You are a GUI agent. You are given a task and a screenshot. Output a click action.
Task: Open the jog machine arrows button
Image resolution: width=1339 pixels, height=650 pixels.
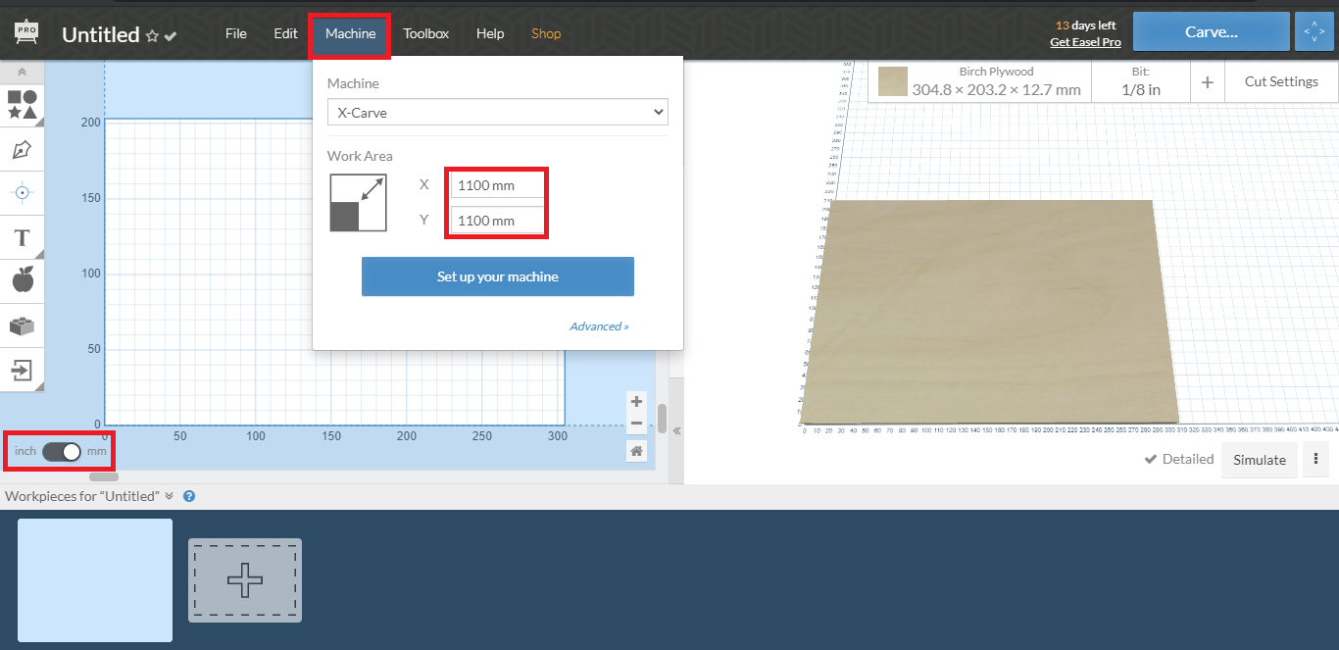coord(1314,31)
